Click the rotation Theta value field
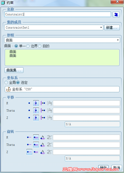124x173 pixels. [x=86, y=145]
